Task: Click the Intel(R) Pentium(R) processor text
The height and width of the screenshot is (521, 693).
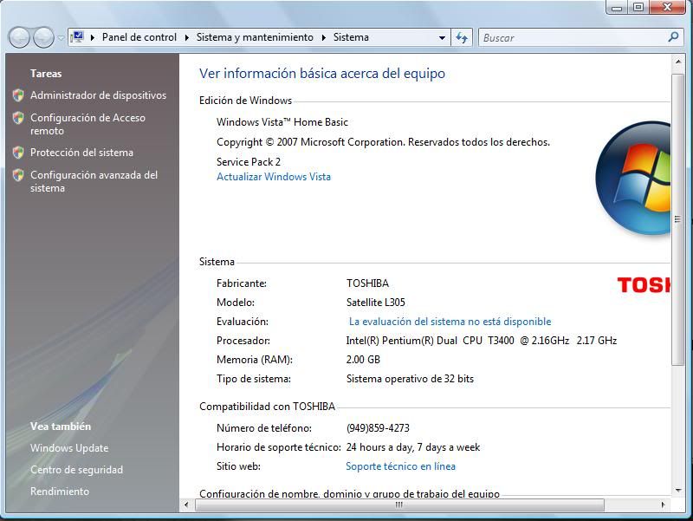Action: pyautogui.click(x=482, y=341)
